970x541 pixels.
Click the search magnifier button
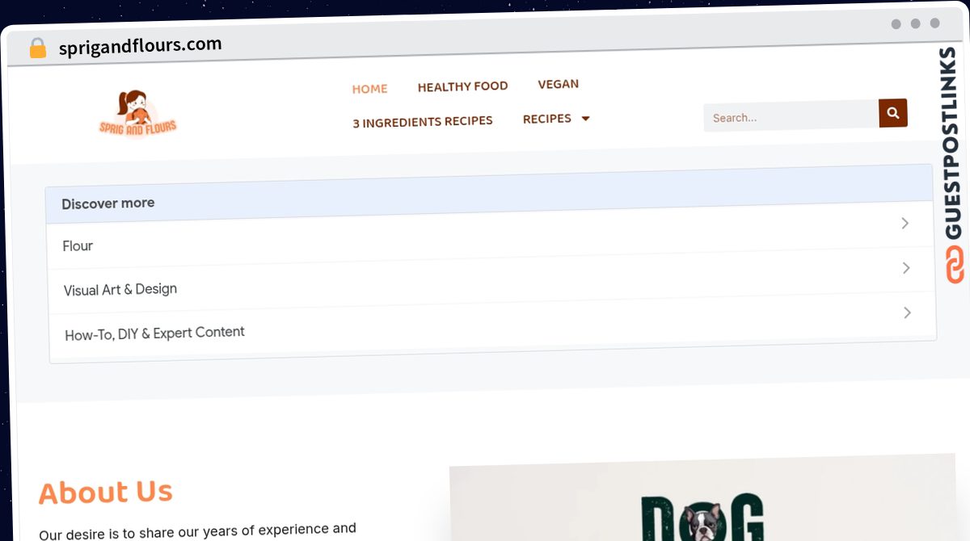coord(893,113)
